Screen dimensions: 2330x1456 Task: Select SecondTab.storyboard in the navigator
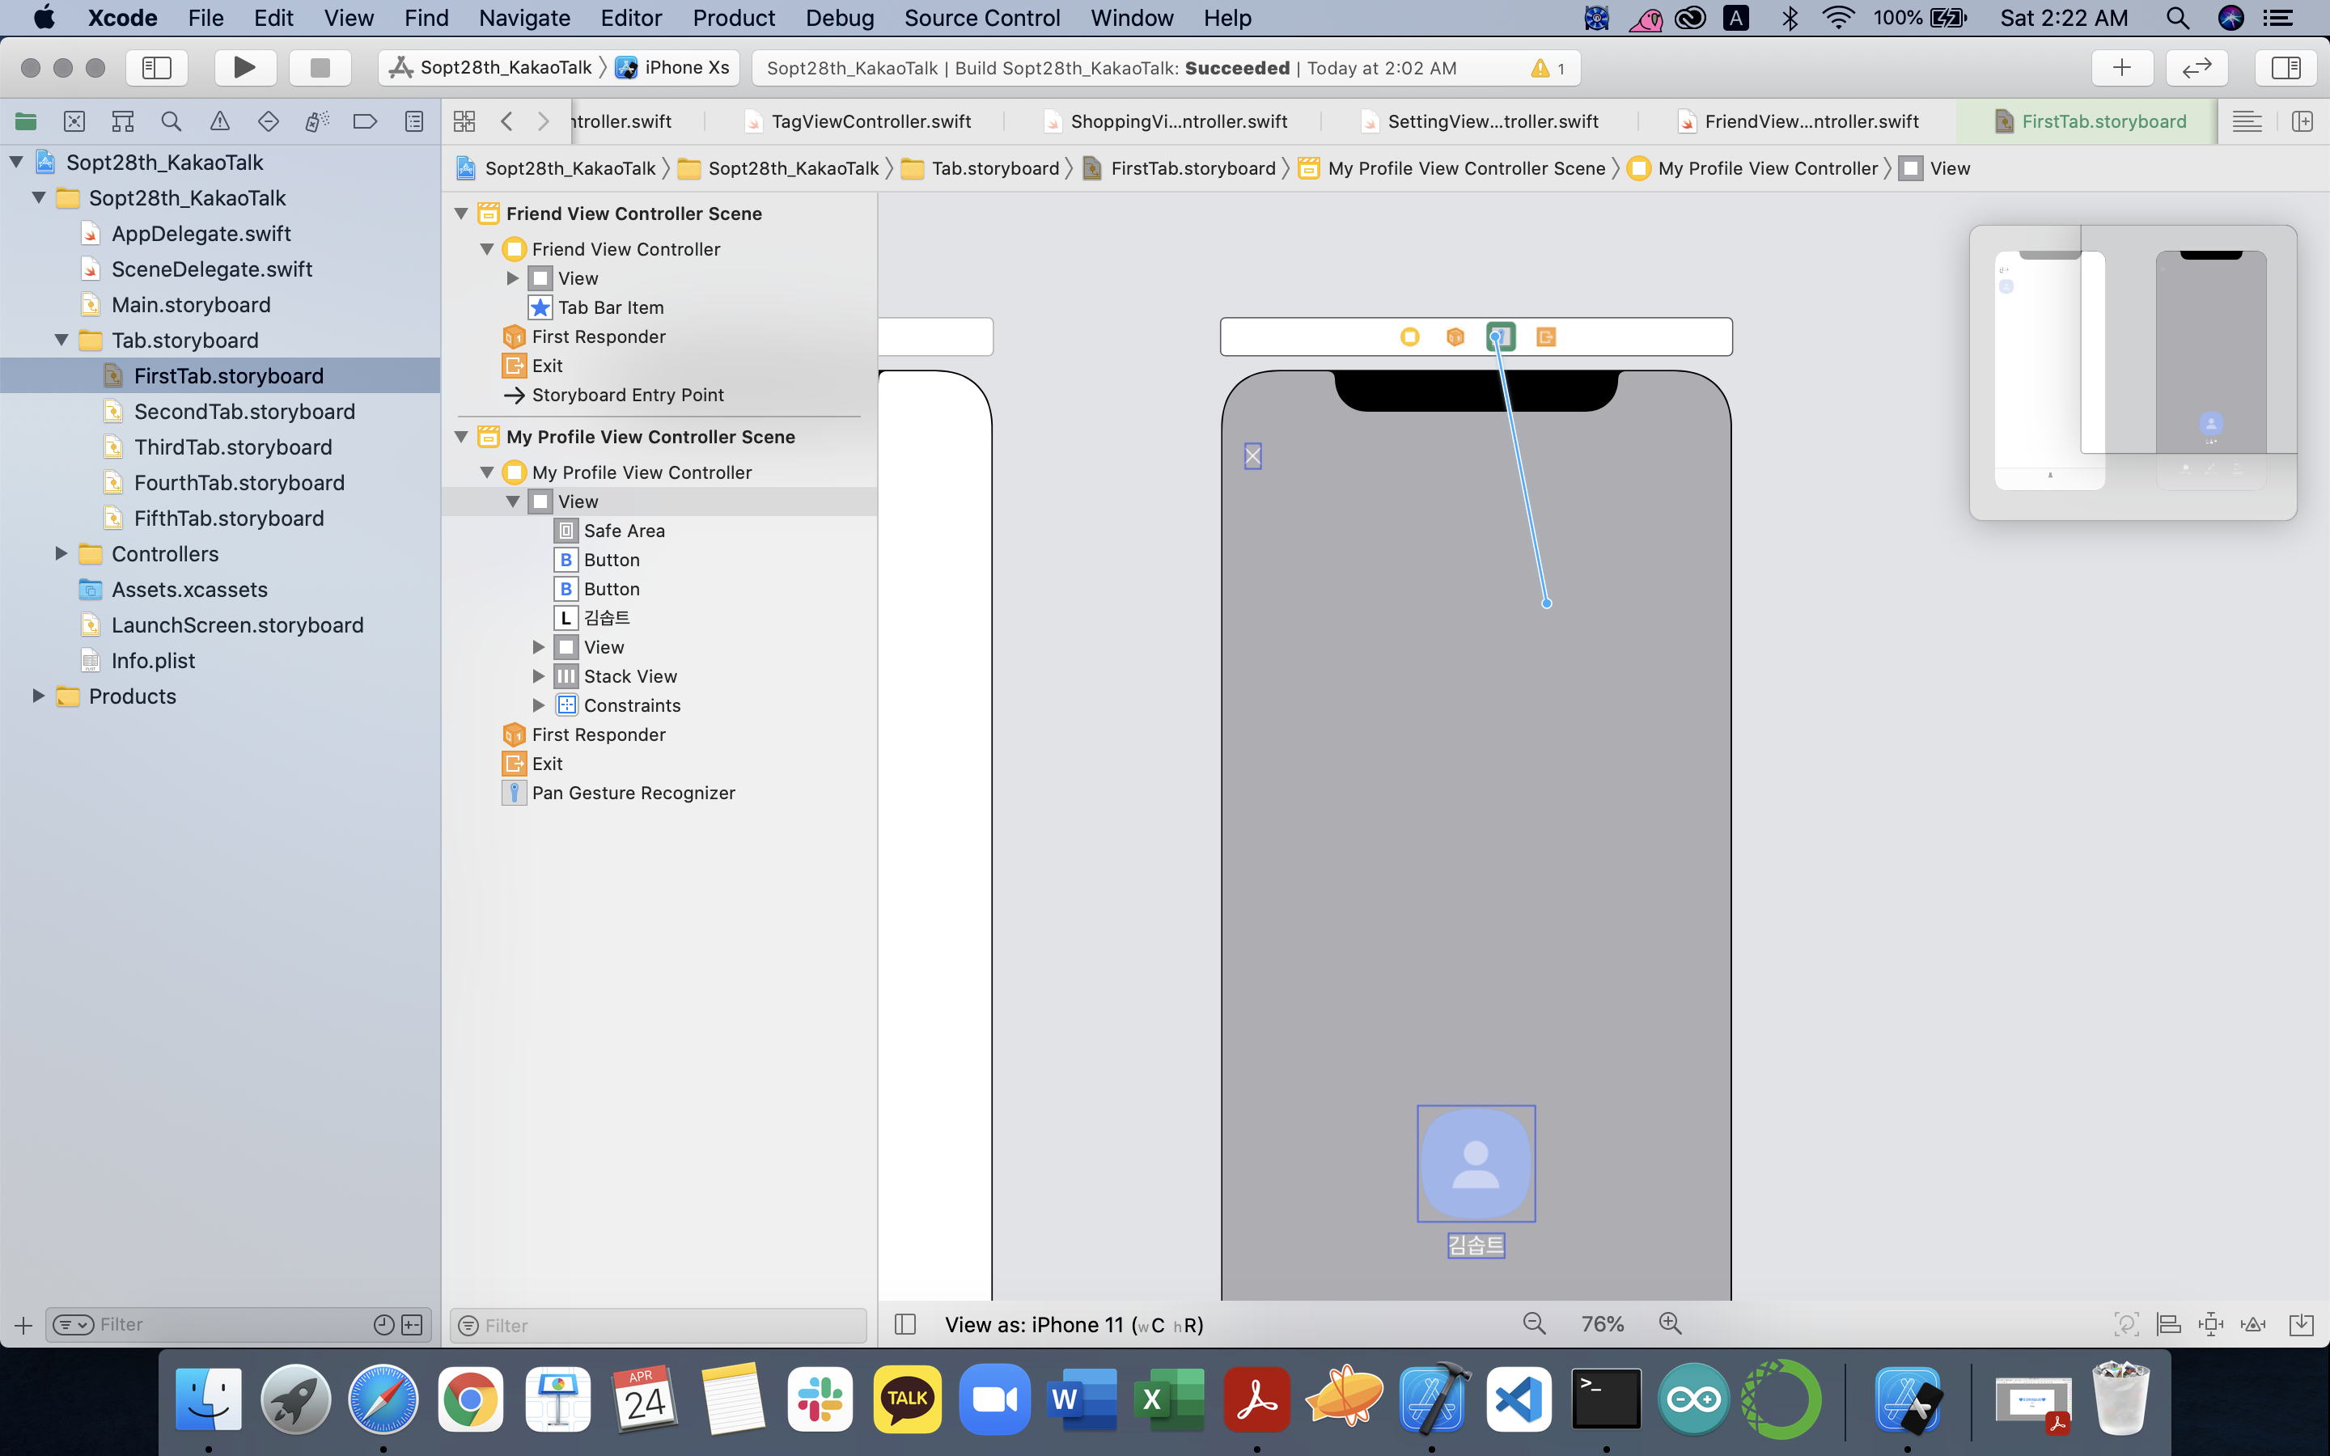pos(244,411)
